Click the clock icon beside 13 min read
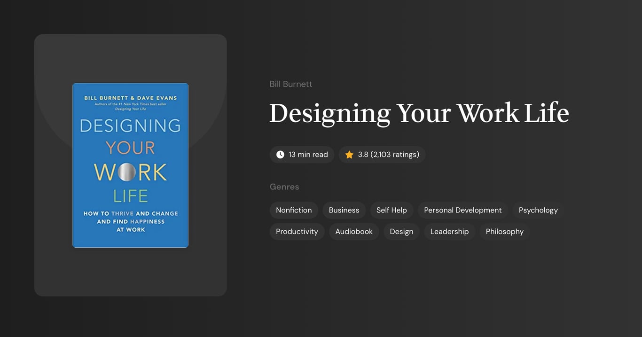 coord(280,154)
